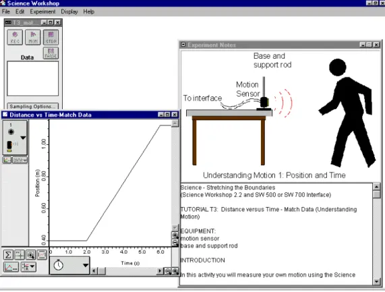The width and height of the screenshot is (385, 292).
Task: Zoom in the horizontal Time axis
Action: (x=175, y=271)
